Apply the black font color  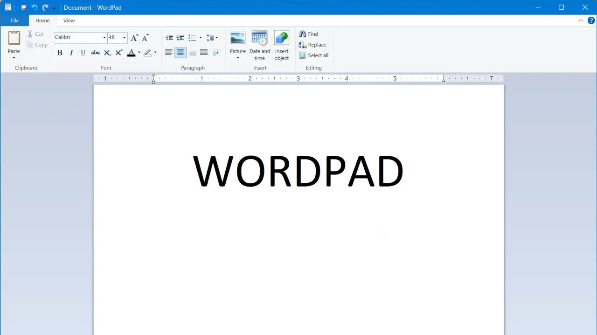(132, 53)
